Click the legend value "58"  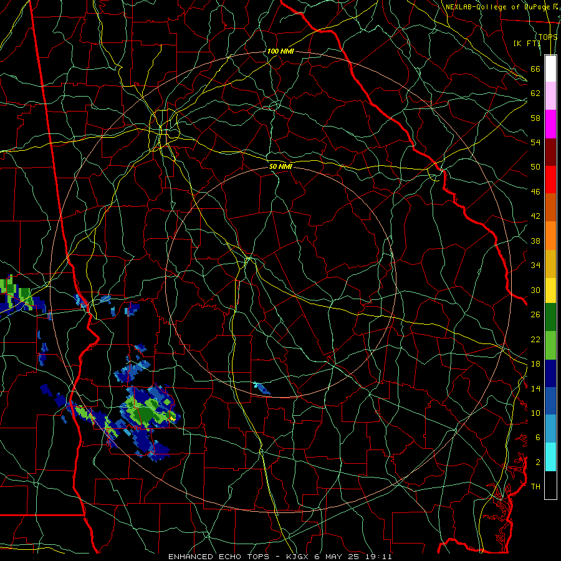(x=535, y=118)
